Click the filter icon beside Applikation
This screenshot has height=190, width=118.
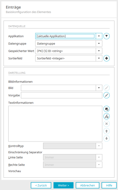(x=106, y=36)
